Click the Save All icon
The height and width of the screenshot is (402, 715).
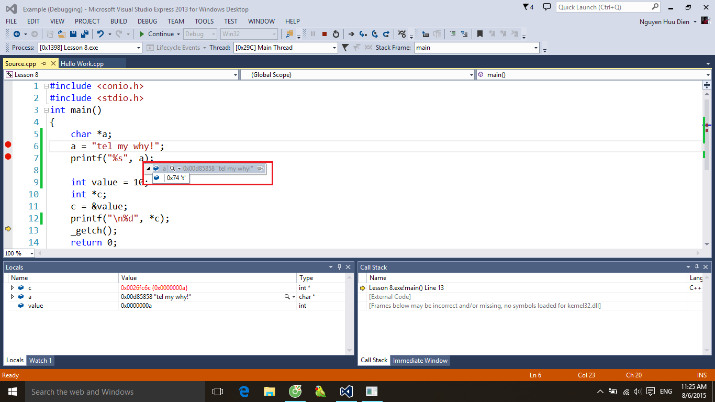(84, 34)
